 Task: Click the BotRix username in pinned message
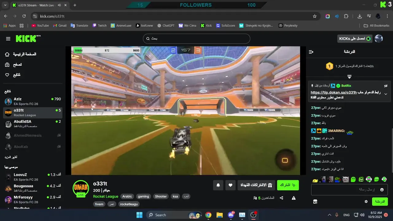[346, 86]
